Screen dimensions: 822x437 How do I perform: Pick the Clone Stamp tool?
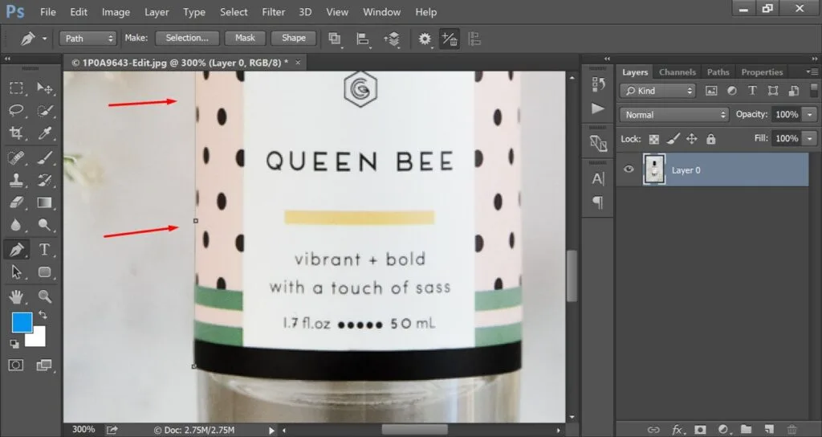(x=17, y=180)
